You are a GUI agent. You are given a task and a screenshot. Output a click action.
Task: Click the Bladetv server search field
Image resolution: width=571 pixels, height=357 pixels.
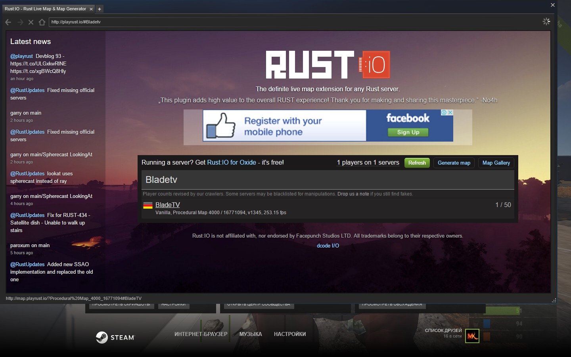coord(328,180)
